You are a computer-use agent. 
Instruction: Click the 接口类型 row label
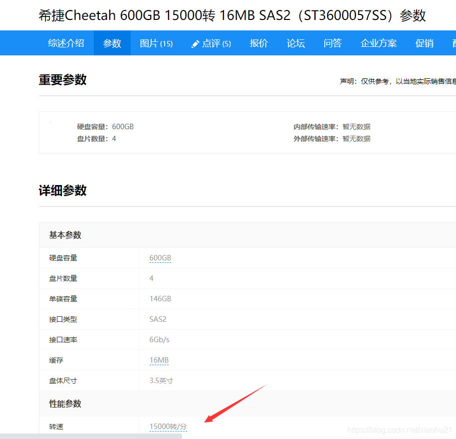tap(63, 319)
